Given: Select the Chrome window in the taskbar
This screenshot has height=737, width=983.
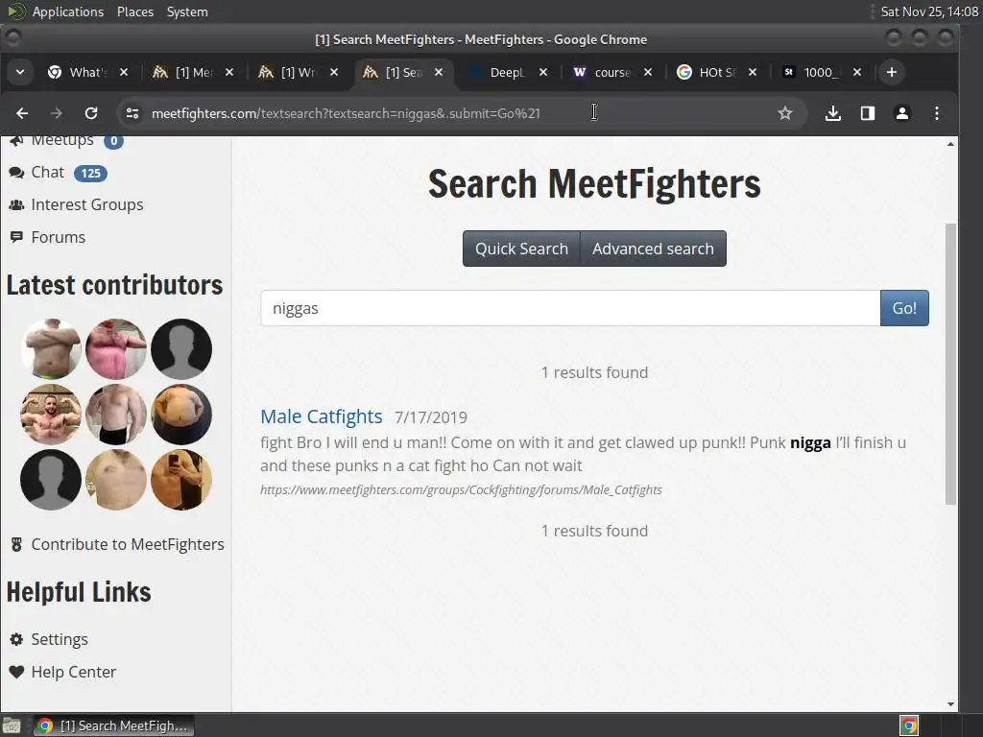Looking at the screenshot, I should click(113, 725).
